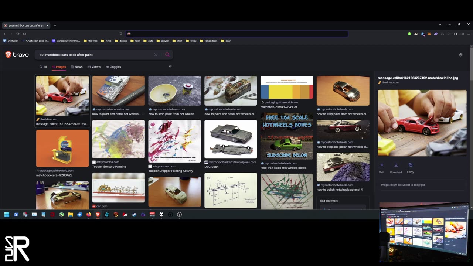Open the Cryptocoin price bookmark
The height and width of the screenshot is (266, 473).
click(35, 41)
